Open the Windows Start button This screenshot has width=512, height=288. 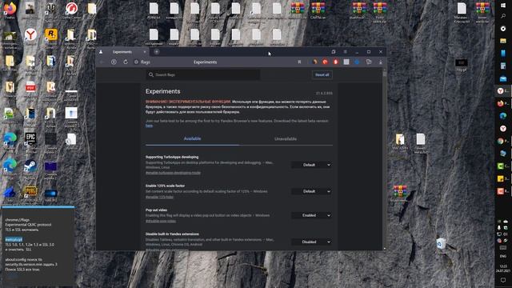pyautogui.click(x=503, y=6)
